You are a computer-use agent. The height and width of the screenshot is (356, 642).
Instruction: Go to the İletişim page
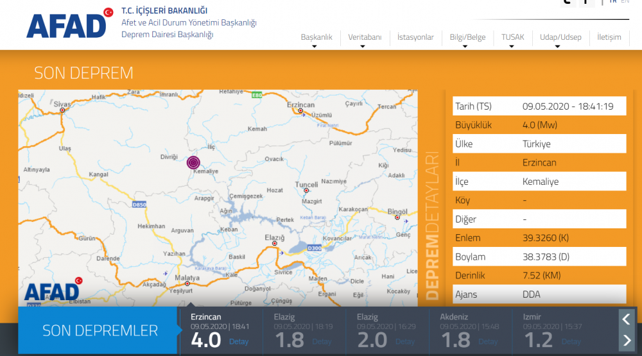[609, 37]
